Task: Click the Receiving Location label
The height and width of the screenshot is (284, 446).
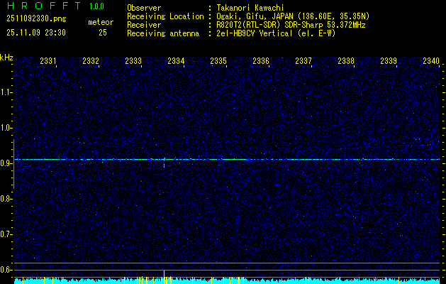Action: point(165,17)
